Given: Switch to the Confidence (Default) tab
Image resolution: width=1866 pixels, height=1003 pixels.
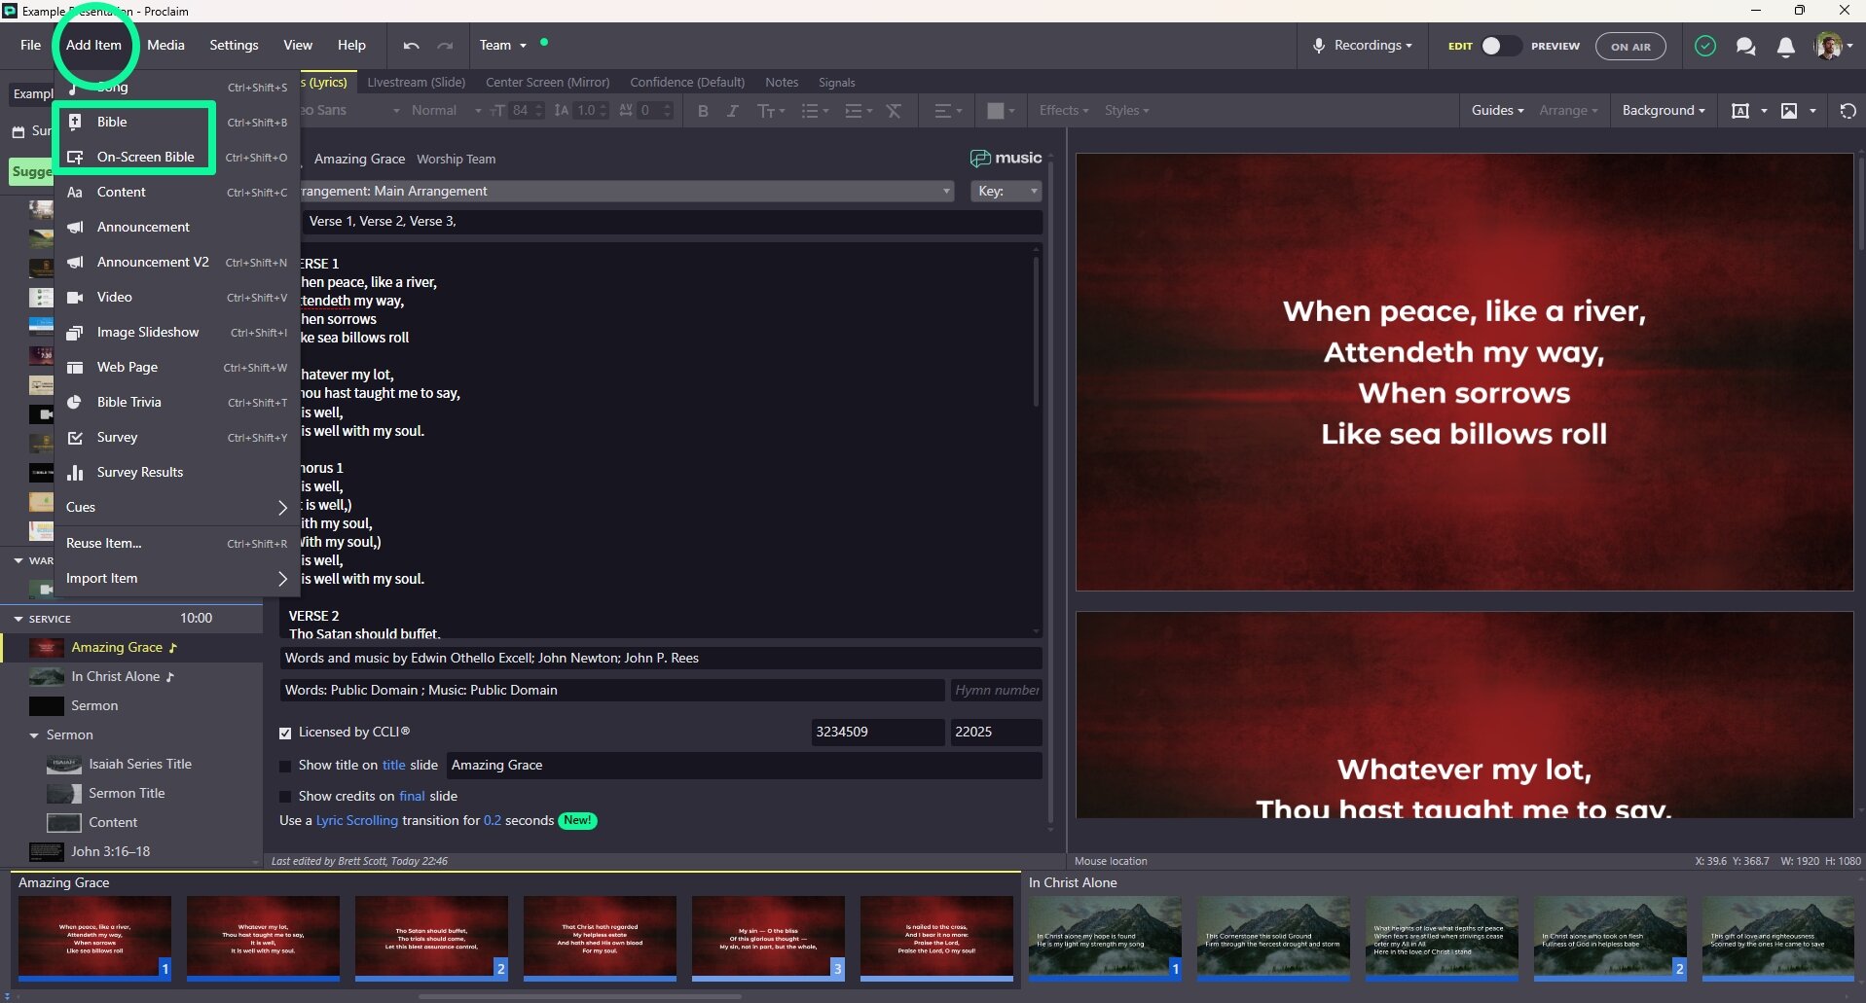Looking at the screenshot, I should [686, 83].
